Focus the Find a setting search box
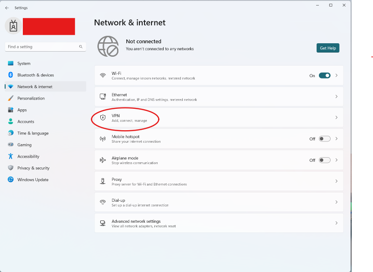Viewport: 373px width, 272px height. 45,46
